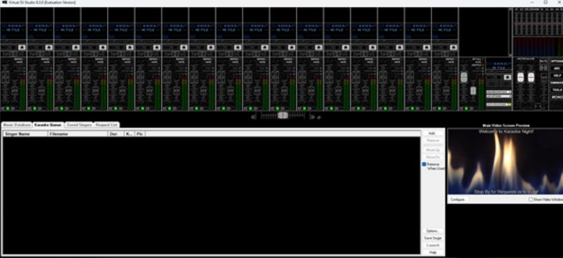563x258 pixels.
Task: Click the eject icon on the first deck
Action: point(22,48)
